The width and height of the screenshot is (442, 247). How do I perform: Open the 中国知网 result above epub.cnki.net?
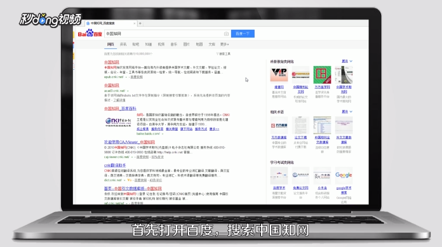[x=112, y=62]
